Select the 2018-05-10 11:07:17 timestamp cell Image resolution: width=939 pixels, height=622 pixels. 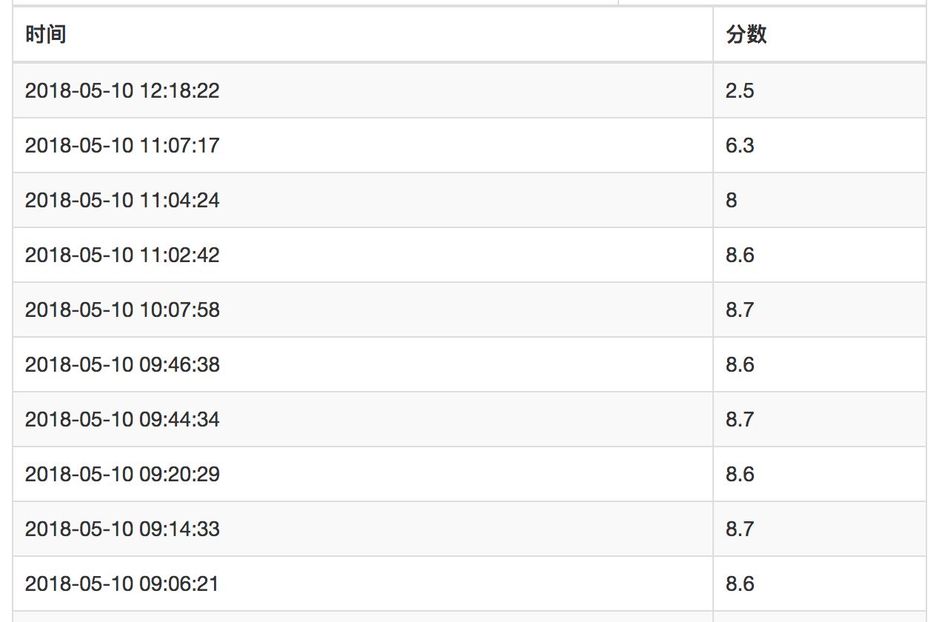click(363, 145)
